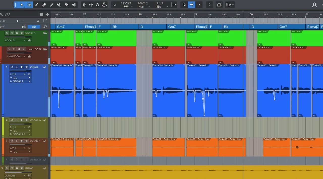The width and height of the screenshot is (323, 179).
Task: Open the macro toolbar icon
Action: tap(104, 5)
